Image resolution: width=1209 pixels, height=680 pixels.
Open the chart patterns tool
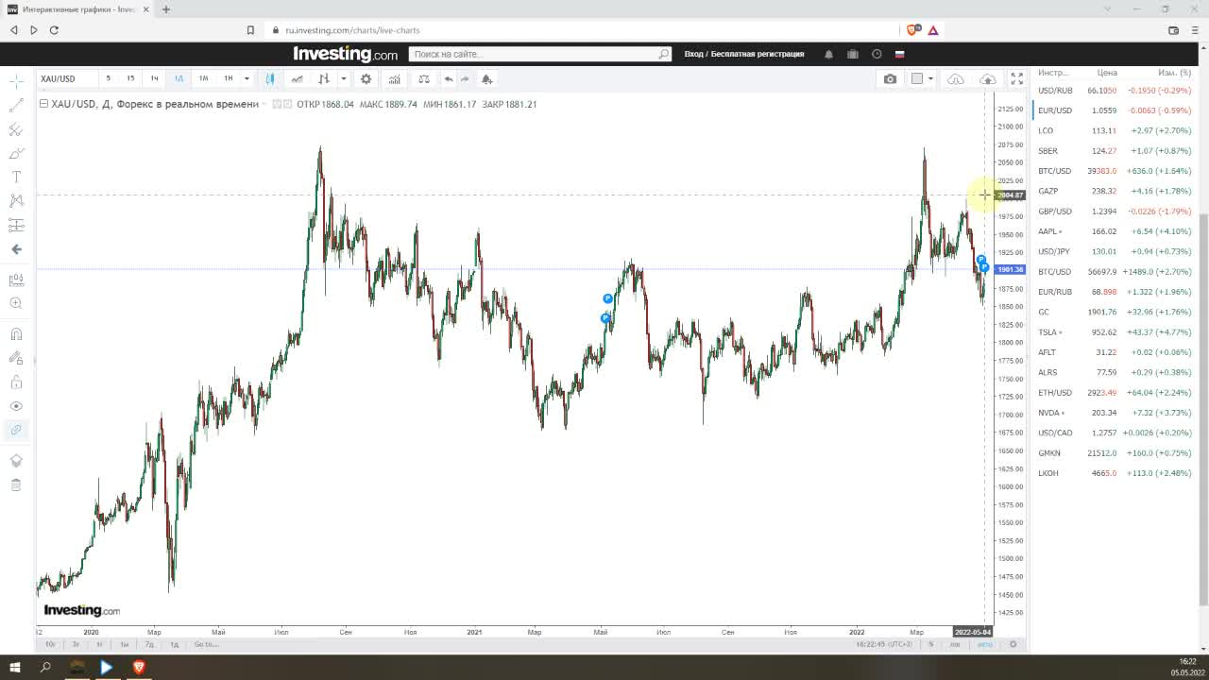[x=16, y=200]
